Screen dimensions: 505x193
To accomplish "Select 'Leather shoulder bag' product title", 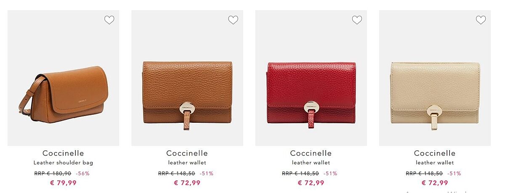I will point(63,163).
